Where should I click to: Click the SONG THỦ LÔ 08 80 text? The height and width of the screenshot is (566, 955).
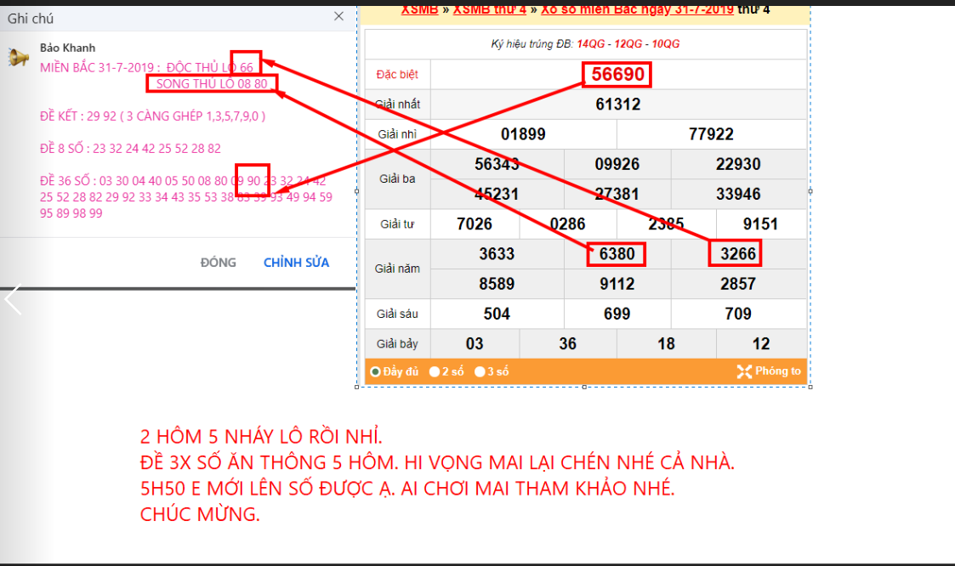point(212,83)
